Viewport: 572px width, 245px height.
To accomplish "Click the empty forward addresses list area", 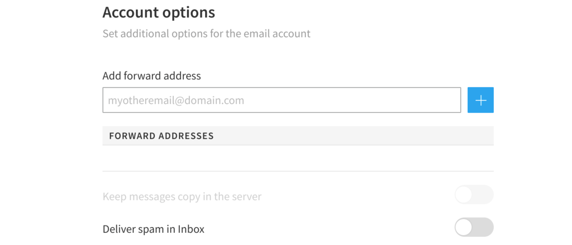I will (298, 158).
